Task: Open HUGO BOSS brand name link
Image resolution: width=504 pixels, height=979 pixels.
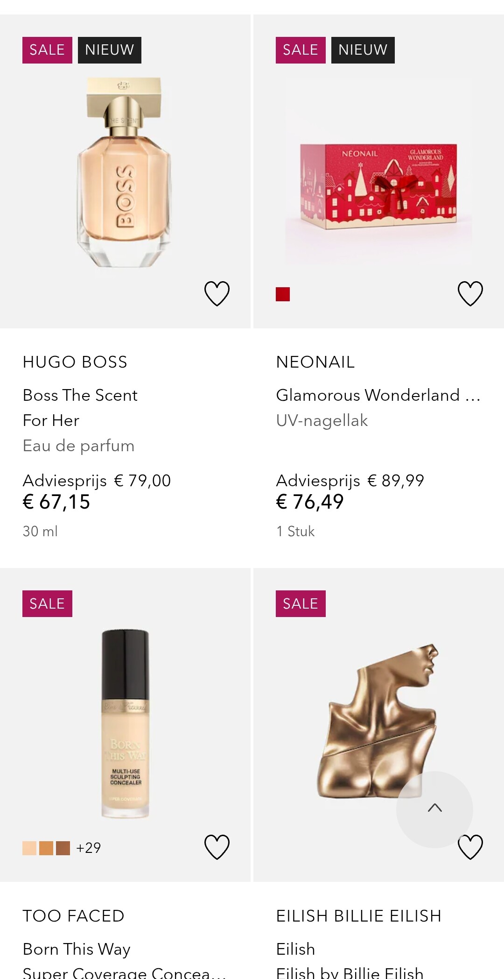Action: tap(75, 362)
